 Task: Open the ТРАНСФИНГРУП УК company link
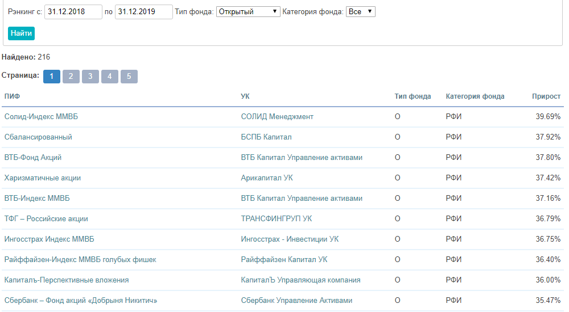277,218
